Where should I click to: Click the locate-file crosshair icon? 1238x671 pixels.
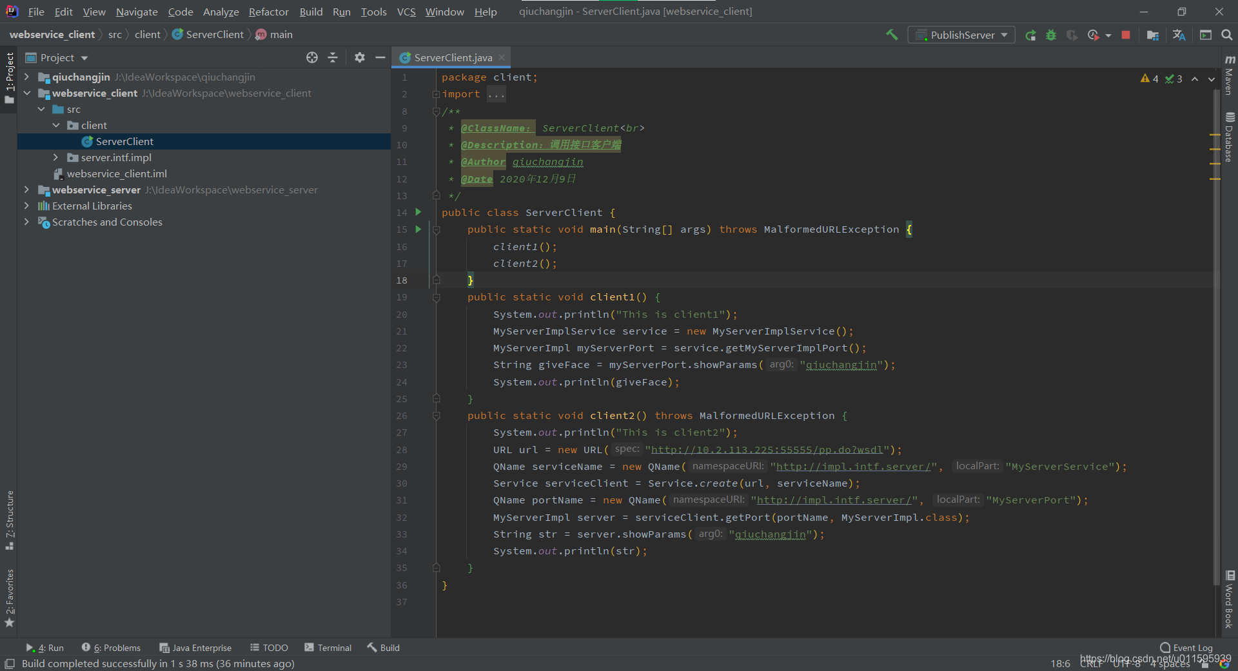pos(312,57)
